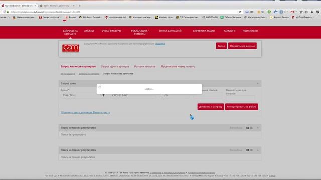Click the star bookmark icon in browser toolbar

(x=301, y=12)
